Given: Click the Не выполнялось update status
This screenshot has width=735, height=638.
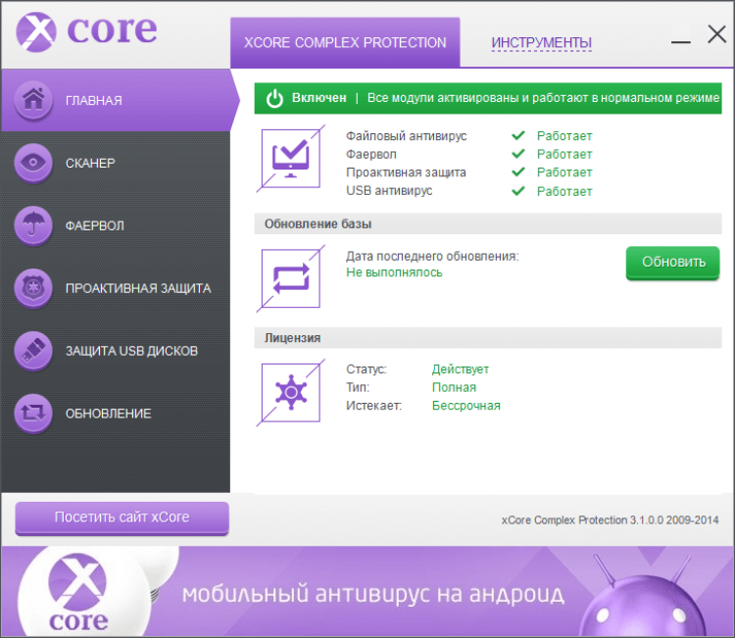Looking at the screenshot, I should [394, 272].
